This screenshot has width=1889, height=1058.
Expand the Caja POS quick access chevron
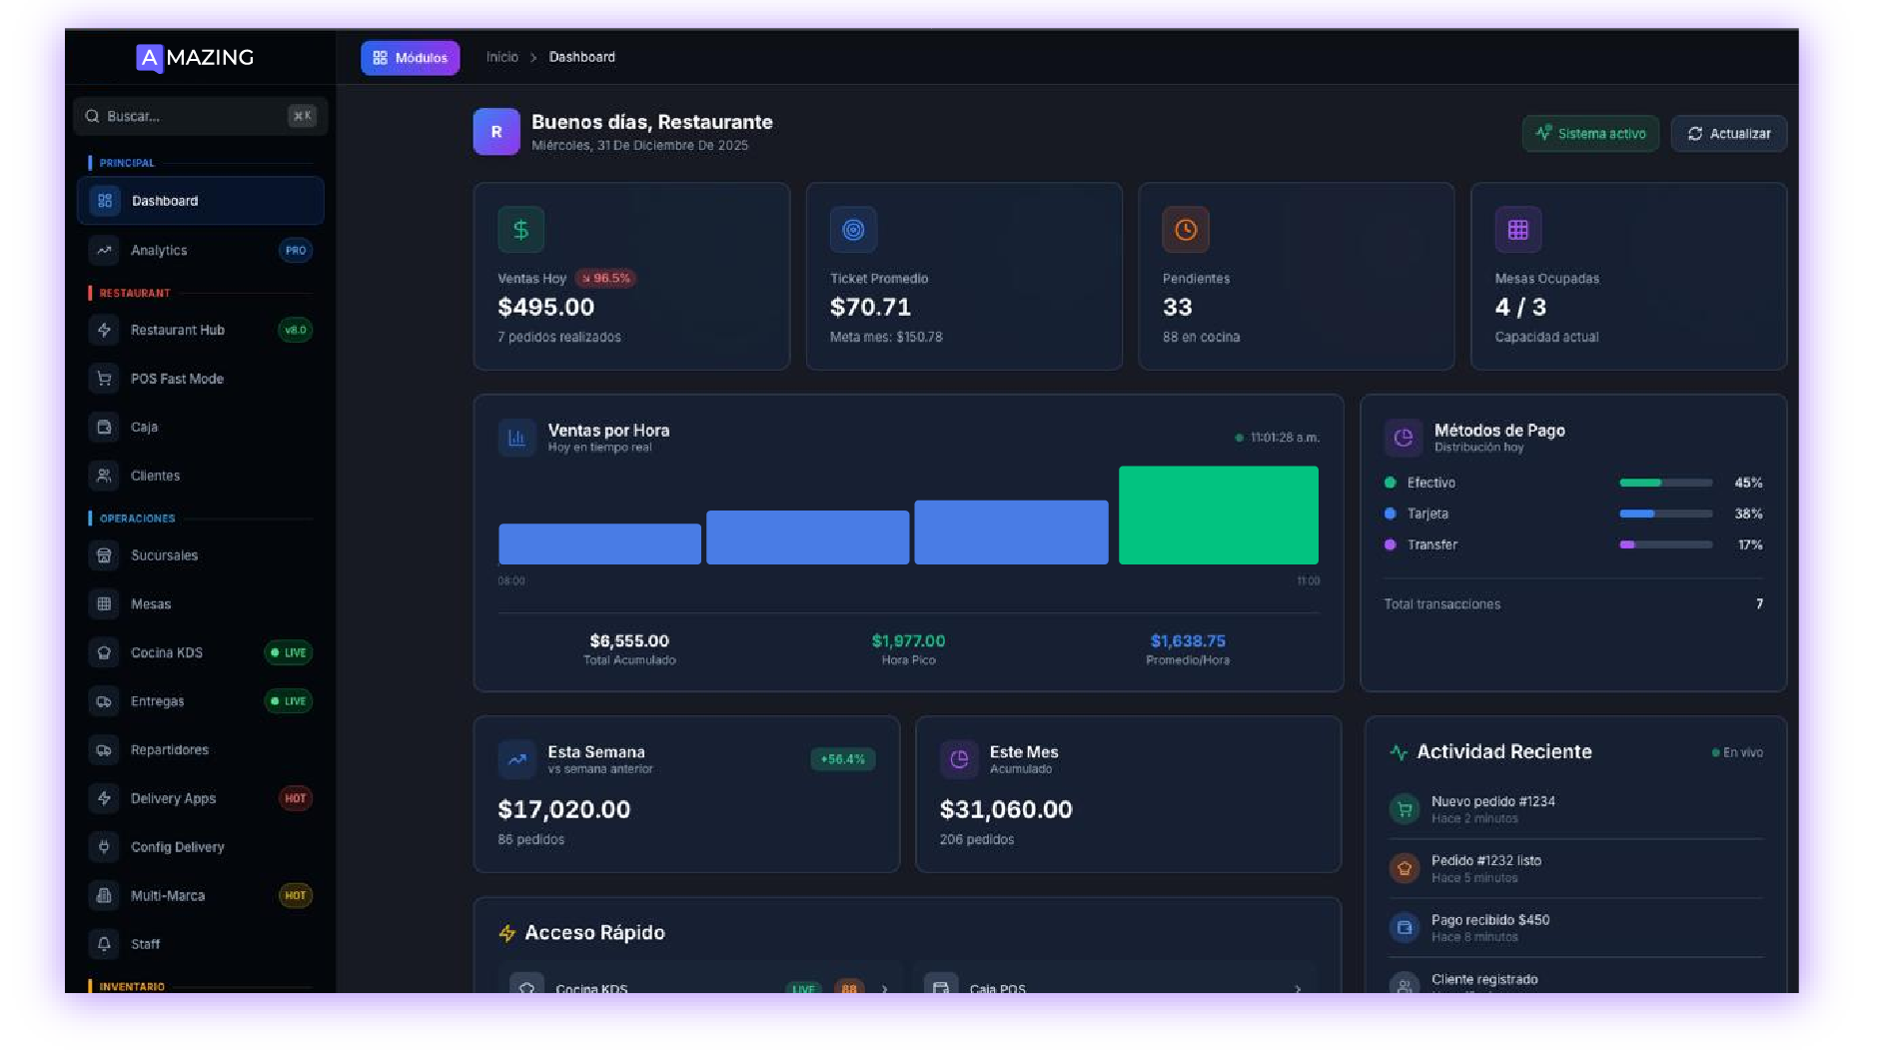(1298, 988)
